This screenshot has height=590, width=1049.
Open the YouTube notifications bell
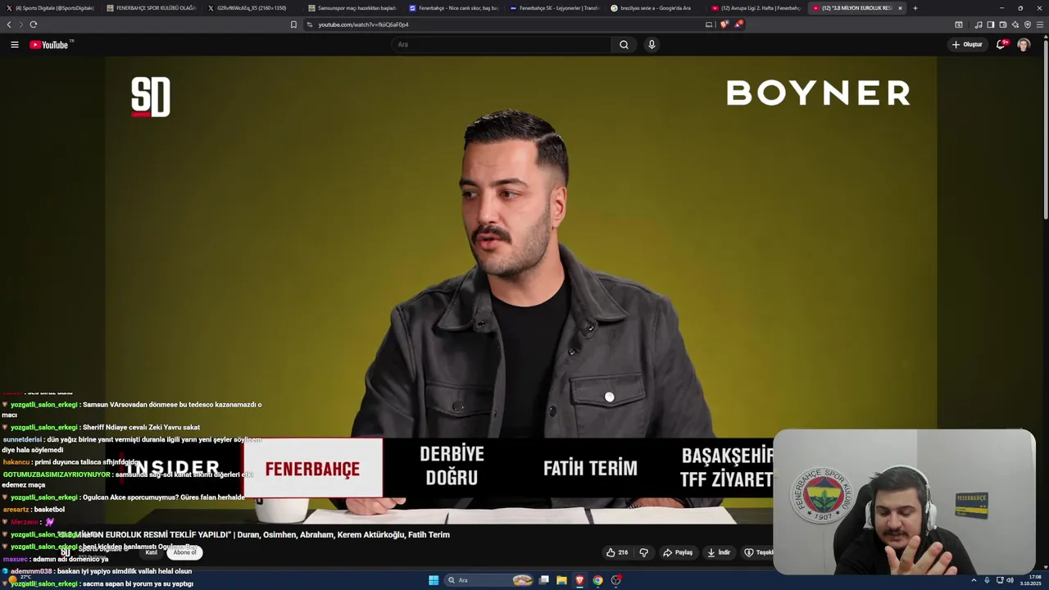click(x=1001, y=44)
